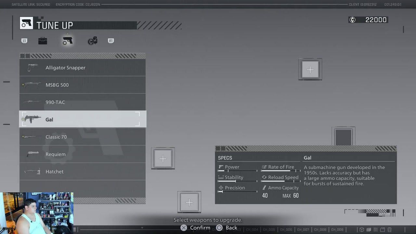Click the 'SATELLITE LINK: SECURED' status text
The image size is (416, 234).
coord(31,5)
